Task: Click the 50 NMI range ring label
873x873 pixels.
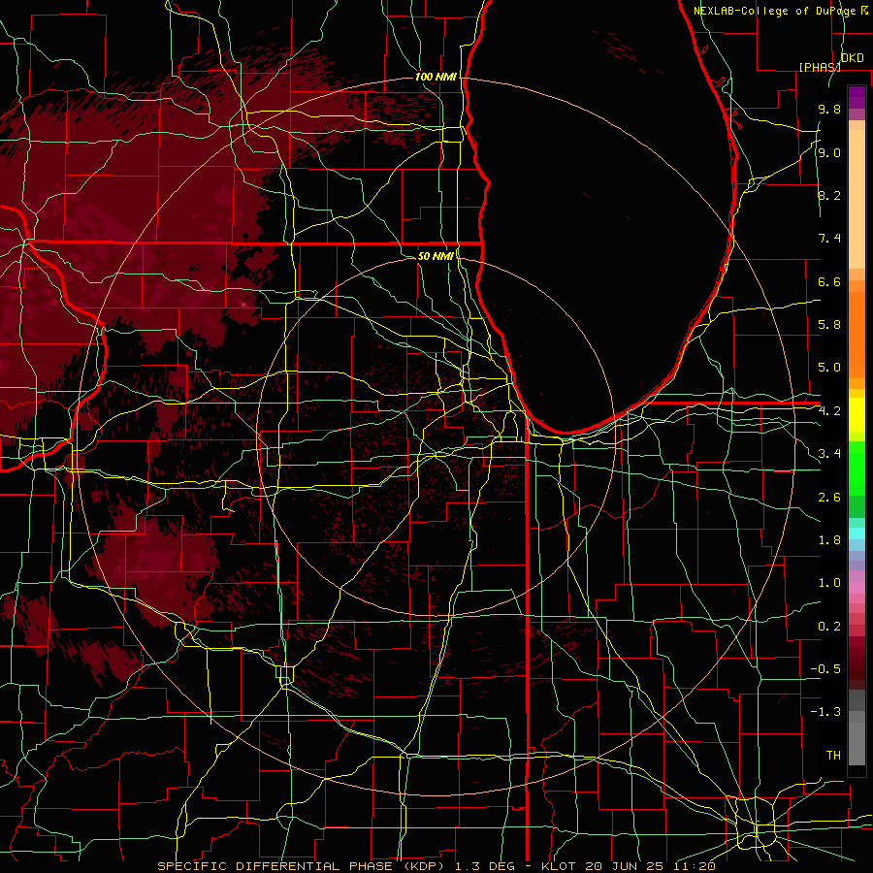Action: pos(436,256)
